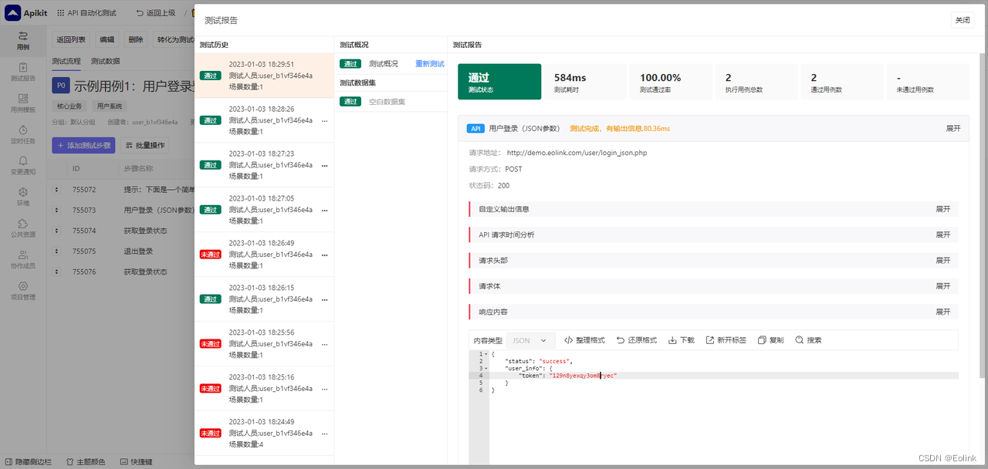The height and width of the screenshot is (469, 988).
Task: Open more options for 18:25:16 history entry
Action: [324, 389]
